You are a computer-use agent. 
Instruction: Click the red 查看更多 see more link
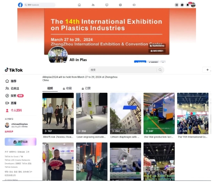tap(9, 131)
